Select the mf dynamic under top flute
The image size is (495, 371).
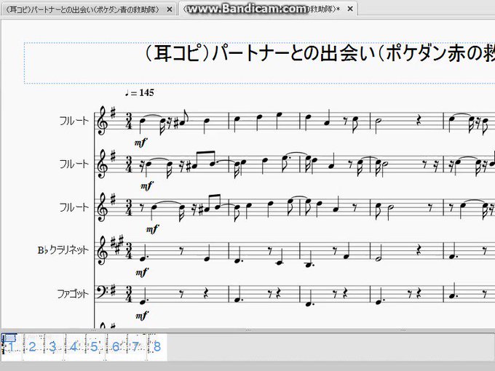pos(140,143)
